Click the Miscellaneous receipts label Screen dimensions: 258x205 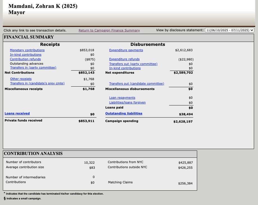coord(24,89)
